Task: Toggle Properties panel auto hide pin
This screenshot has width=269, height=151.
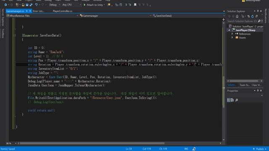Action: [258, 91]
